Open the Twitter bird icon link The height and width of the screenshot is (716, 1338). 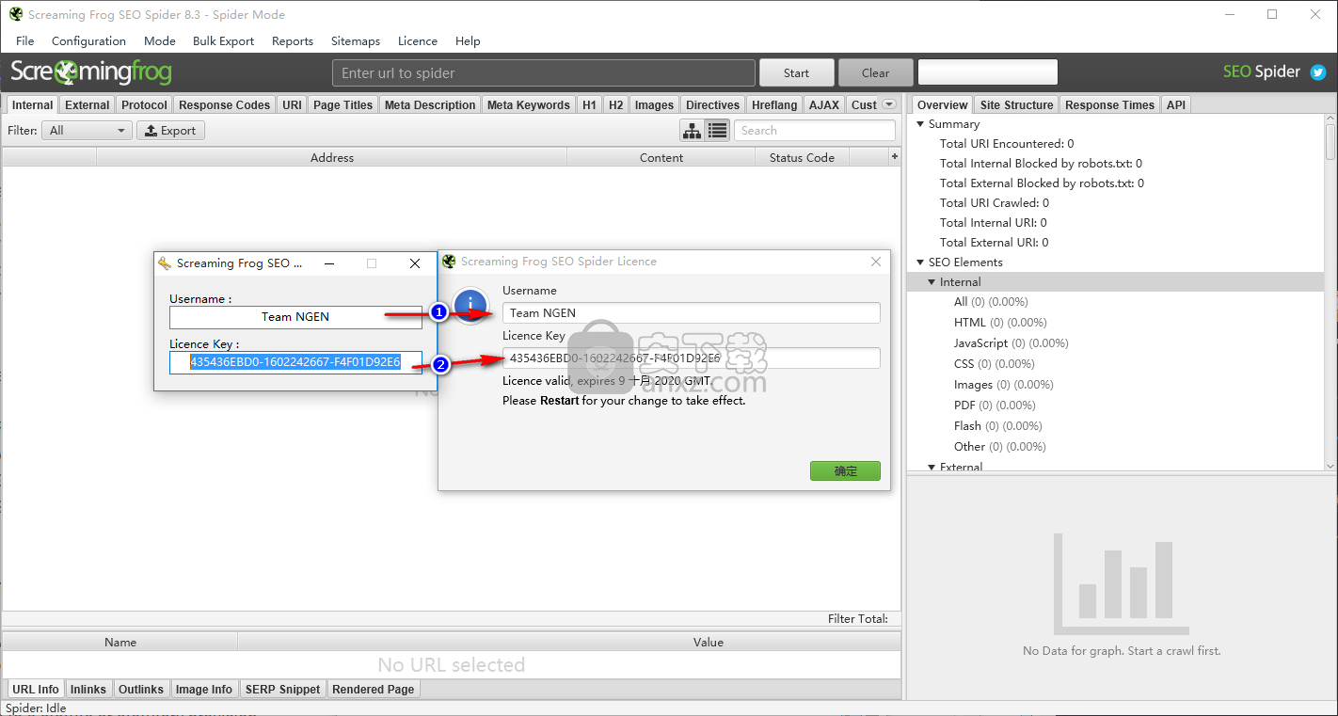click(1318, 72)
